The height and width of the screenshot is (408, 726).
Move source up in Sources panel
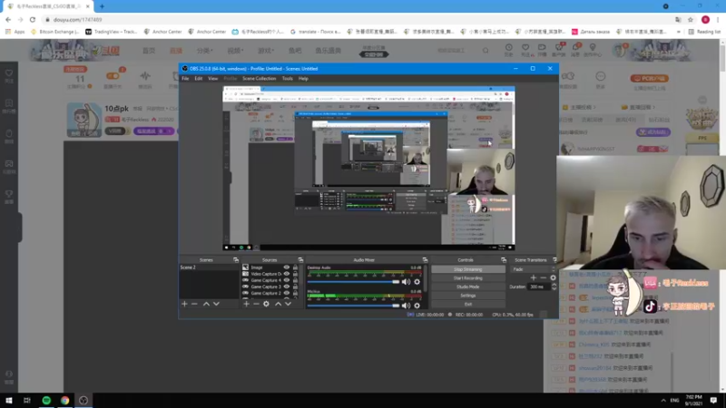coord(278,304)
